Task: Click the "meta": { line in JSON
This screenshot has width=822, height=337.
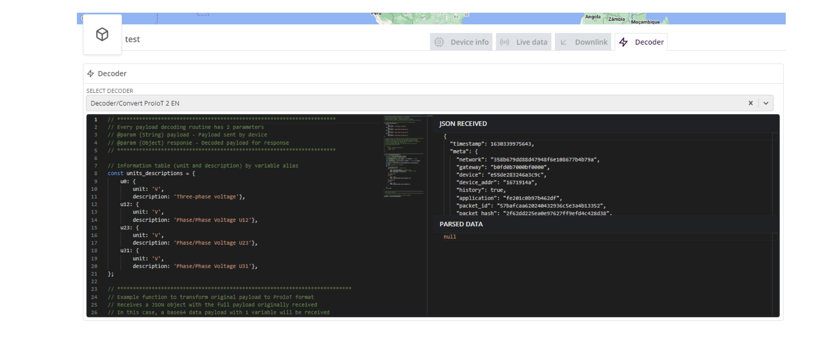Action: 464,151
